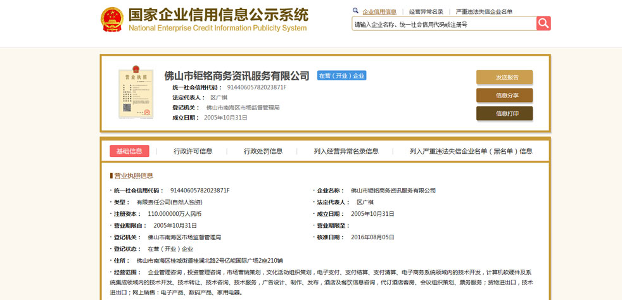Click the red magnifier search button

(543, 23)
